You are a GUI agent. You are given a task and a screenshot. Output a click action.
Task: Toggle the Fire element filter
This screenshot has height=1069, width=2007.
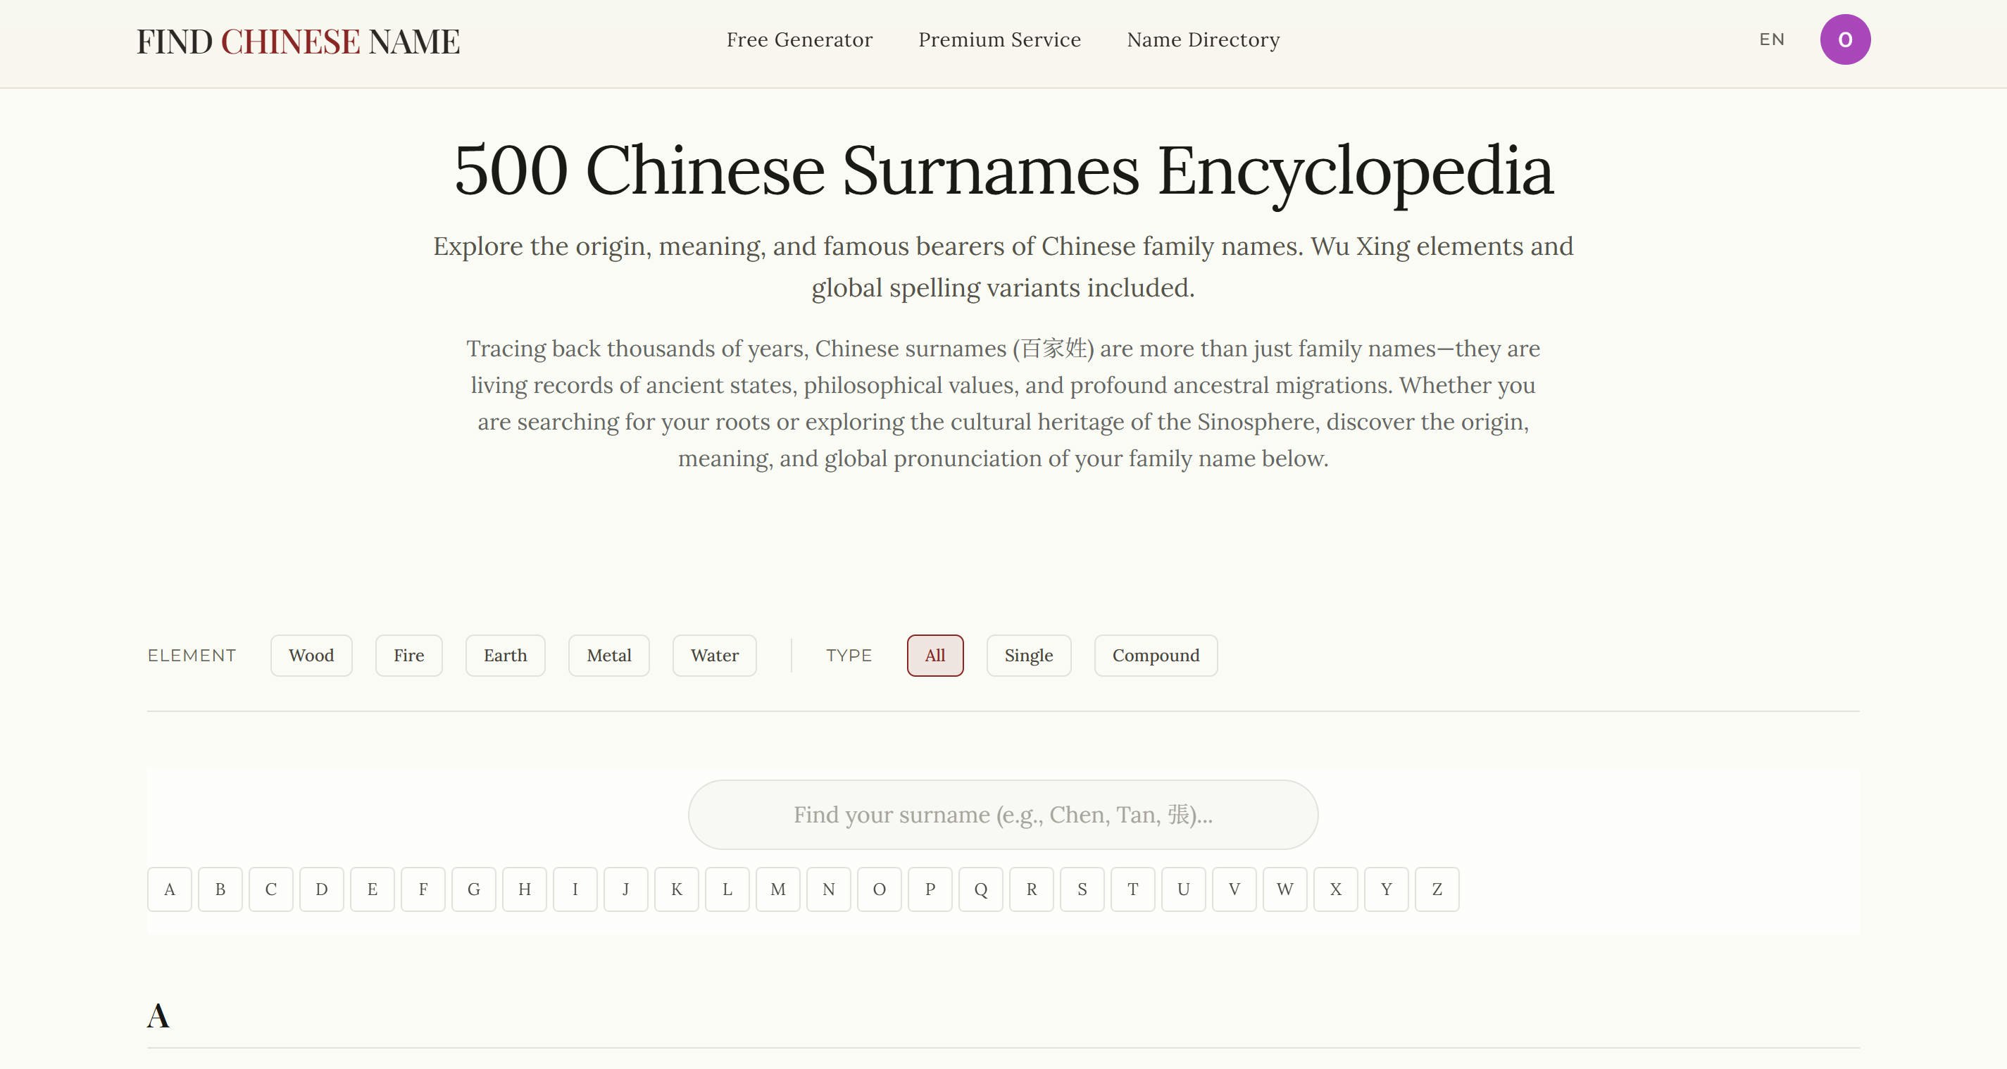(408, 655)
